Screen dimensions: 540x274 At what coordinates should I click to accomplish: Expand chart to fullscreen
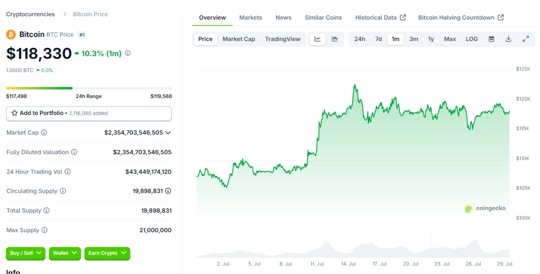(x=526, y=39)
